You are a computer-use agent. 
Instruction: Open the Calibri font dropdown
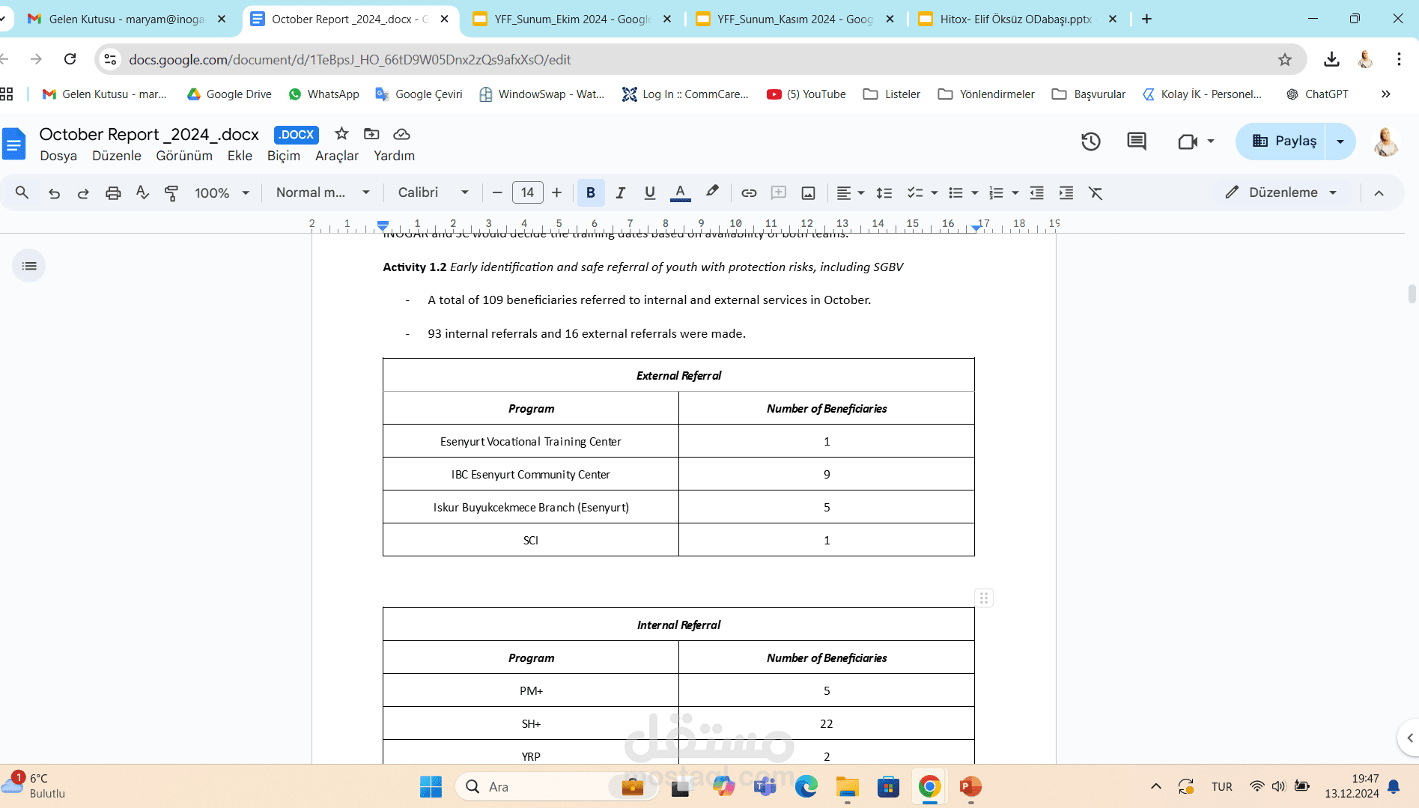[x=433, y=192]
